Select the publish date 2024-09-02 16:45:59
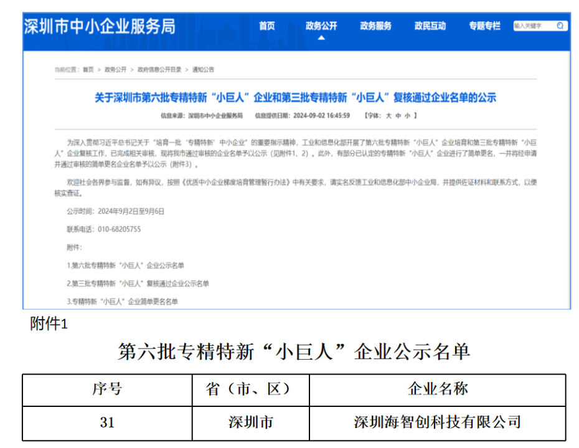This screenshot has width=579, height=448. (321, 116)
